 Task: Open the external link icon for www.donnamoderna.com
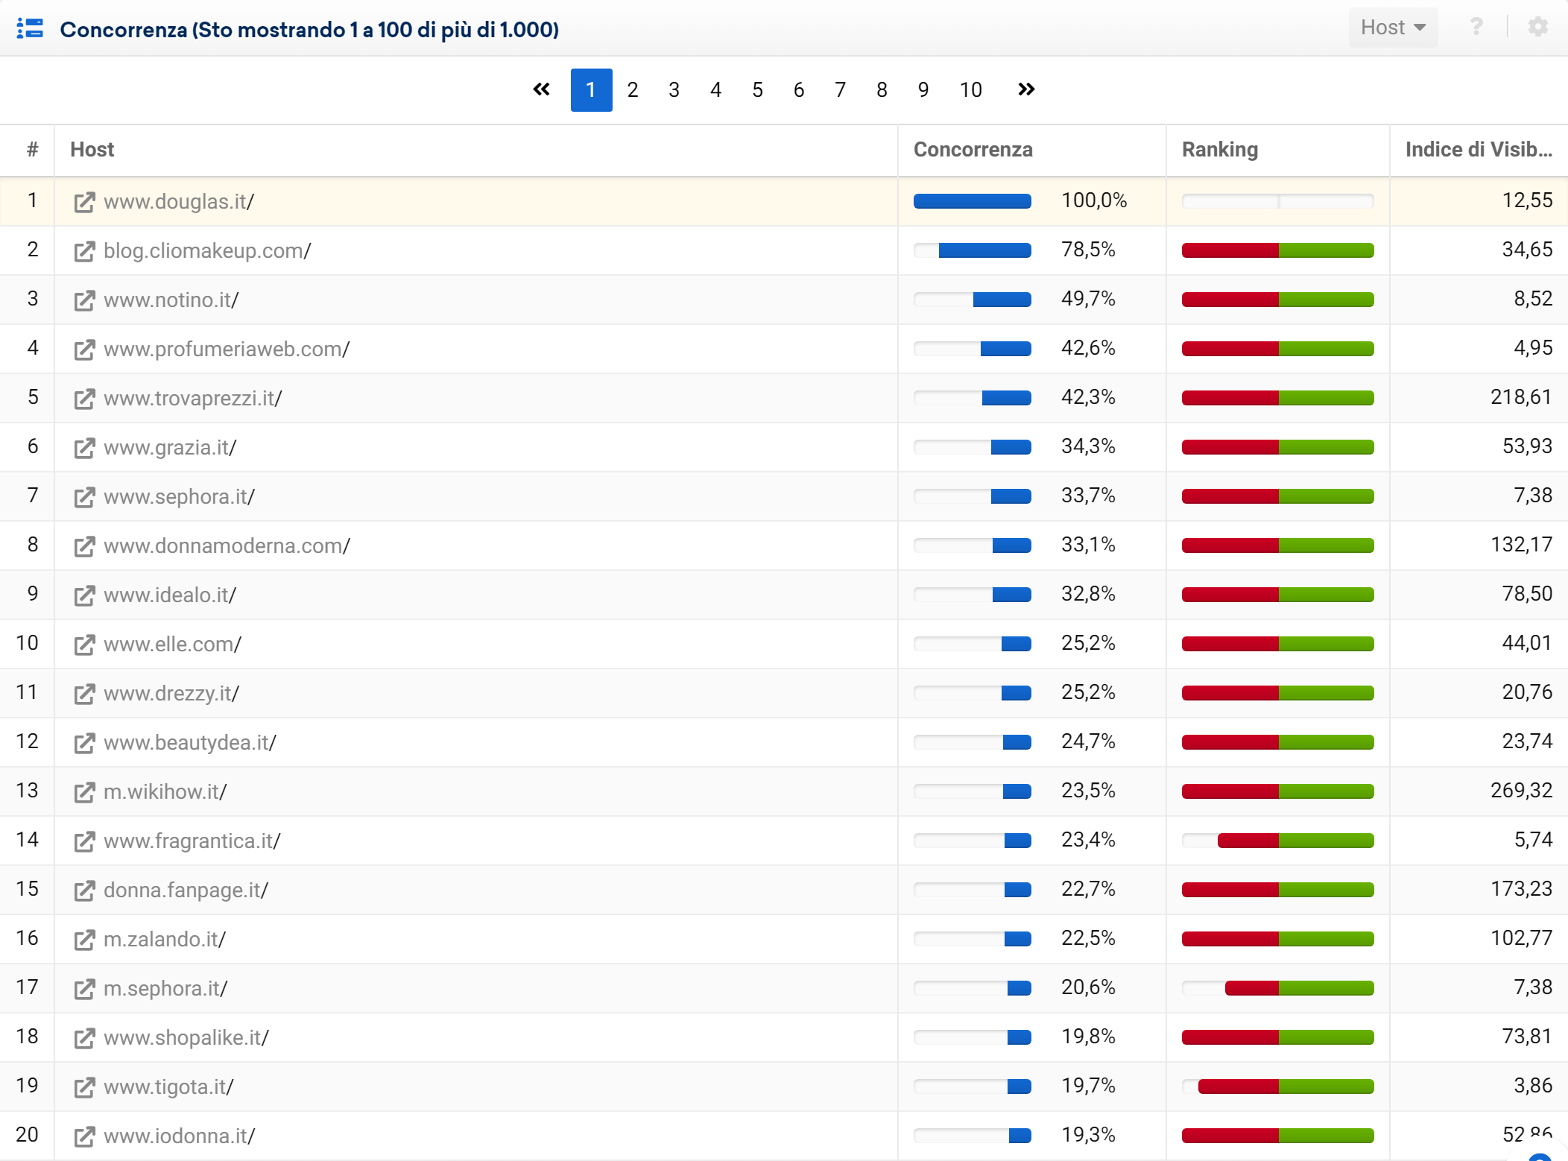84,546
